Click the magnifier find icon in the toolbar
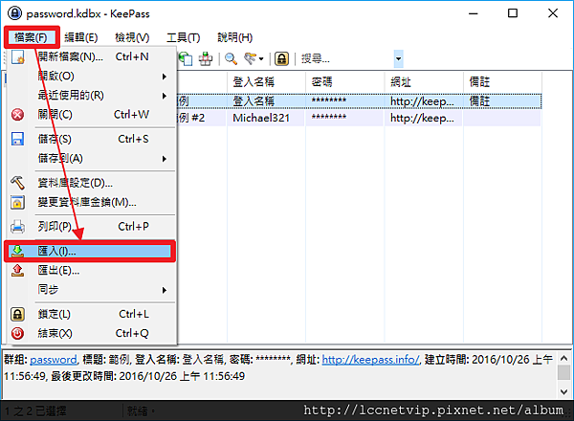The height and width of the screenshot is (421, 574). click(x=232, y=59)
